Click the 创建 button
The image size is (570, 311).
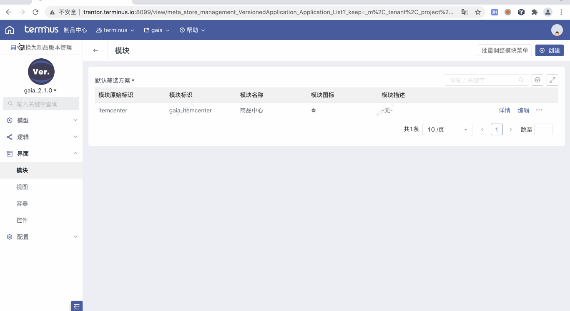(x=549, y=50)
